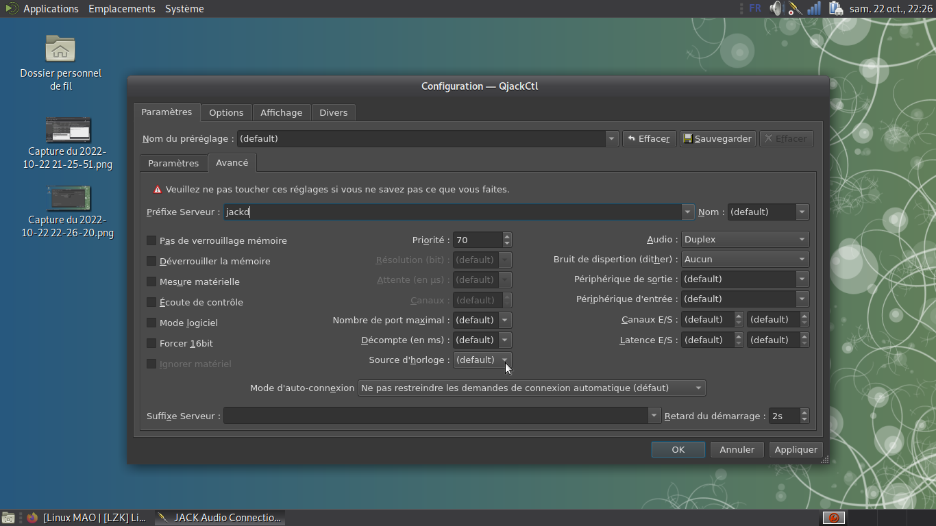Expand the Suffixe Serveur dropdown arrow
Viewport: 936px width, 526px height.
654,416
